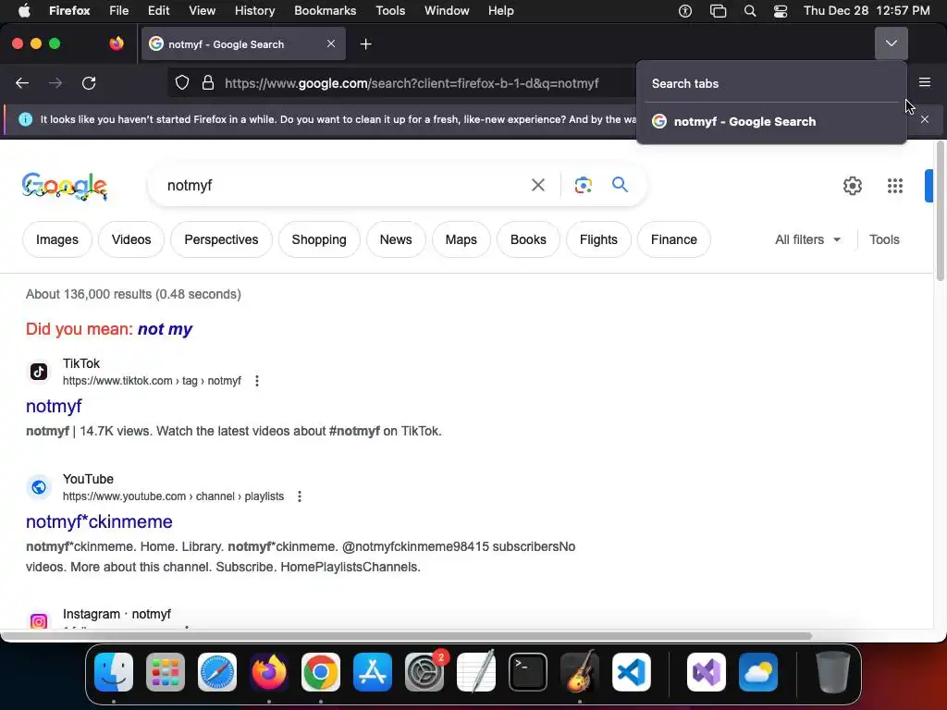Show News results
Image resolution: width=947 pixels, height=710 pixels.
[396, 239]
